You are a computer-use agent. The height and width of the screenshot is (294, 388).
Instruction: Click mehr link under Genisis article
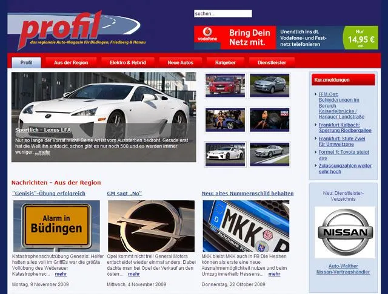tap(61, 274)
